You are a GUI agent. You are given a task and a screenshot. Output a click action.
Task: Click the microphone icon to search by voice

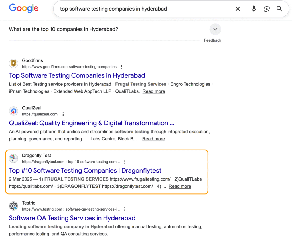[254, 9]
